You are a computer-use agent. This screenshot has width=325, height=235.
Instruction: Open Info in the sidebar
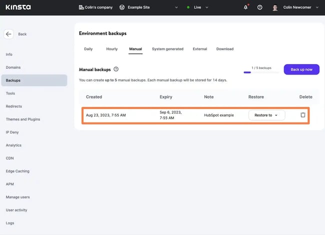tap(9, 54)
